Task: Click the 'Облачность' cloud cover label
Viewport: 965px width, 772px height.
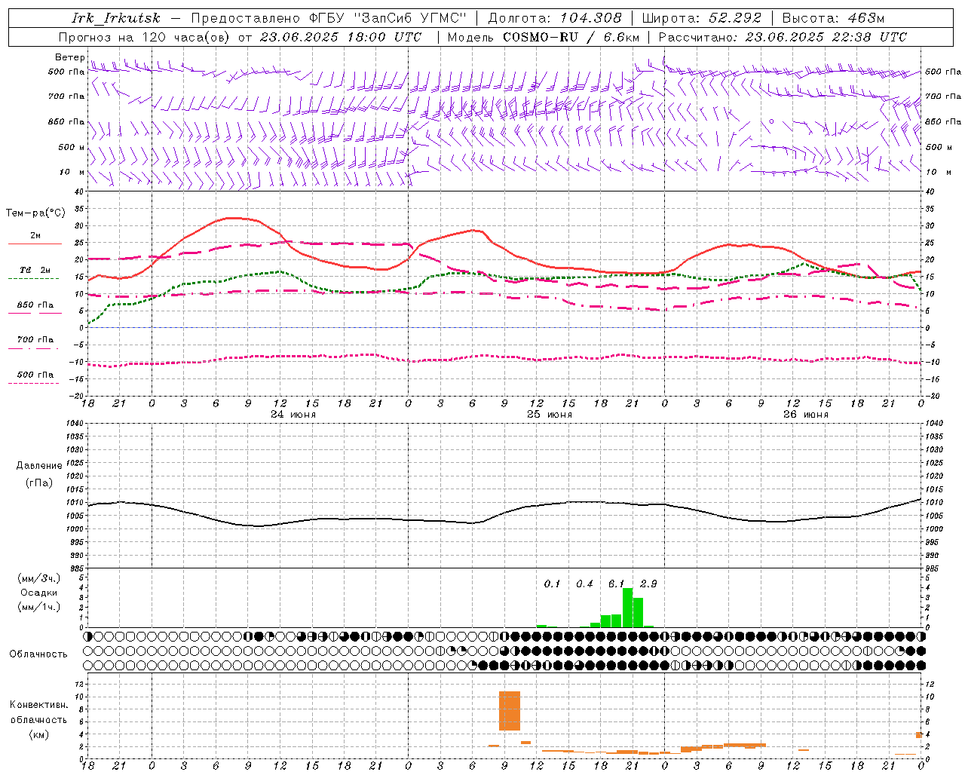Action: 38,654
